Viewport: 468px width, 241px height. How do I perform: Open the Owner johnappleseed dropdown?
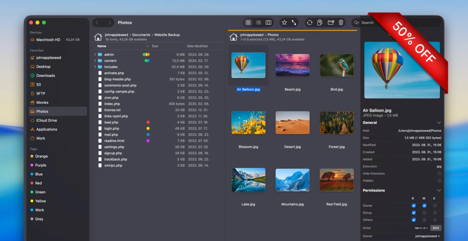tap(427, 236)
